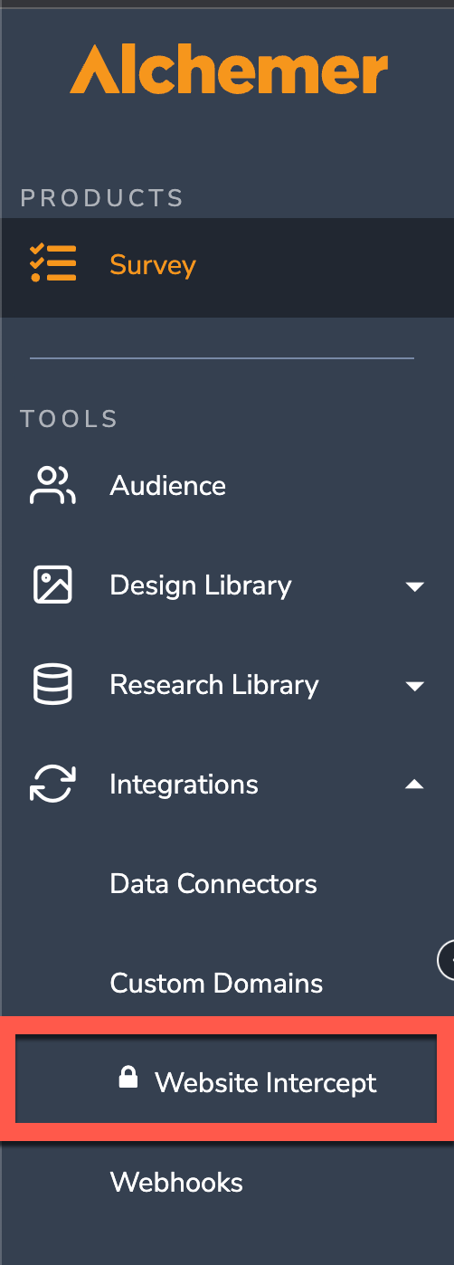Click the Design Library image icon
This screenshot has width=454, height=1265.
click(52, 585)
